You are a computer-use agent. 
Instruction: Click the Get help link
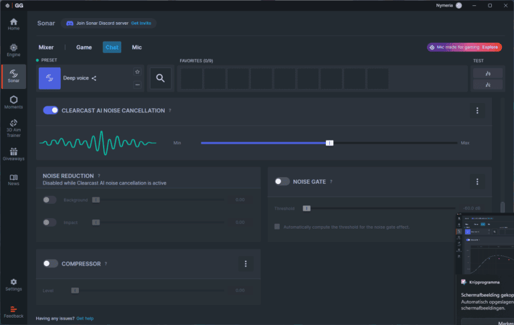point(85,318)
